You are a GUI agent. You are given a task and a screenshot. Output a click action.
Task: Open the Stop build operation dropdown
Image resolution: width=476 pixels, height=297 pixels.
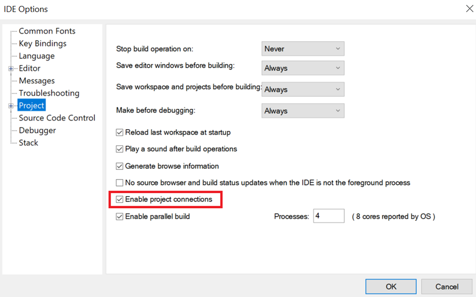point(303,49)
